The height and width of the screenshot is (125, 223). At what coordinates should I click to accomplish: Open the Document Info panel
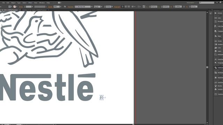[218, 22]
